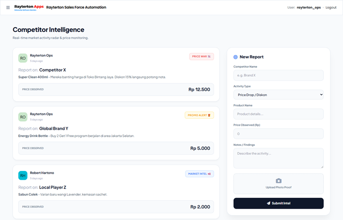343x220 pixels.
Task: Click the Notes / Findings text area
Action: [x=278, y=158]
